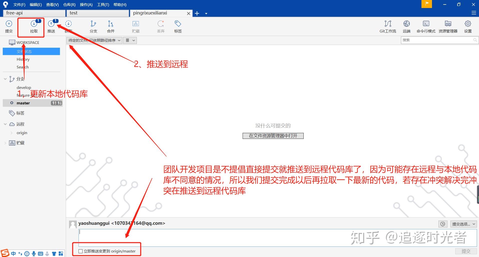This screenshot has width=479, height=257.
Task: Select the 分支 (Branch) icon
Action: 93,26
